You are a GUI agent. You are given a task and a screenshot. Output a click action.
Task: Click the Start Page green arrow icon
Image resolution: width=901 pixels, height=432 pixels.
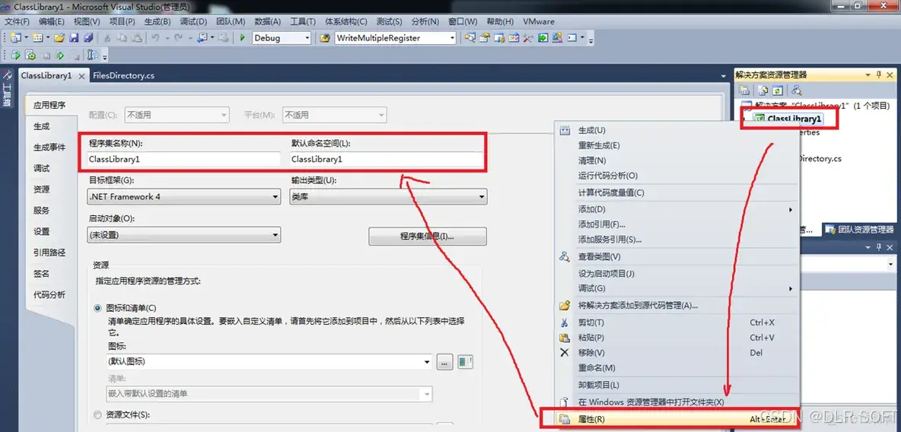(x=543, y=38)
